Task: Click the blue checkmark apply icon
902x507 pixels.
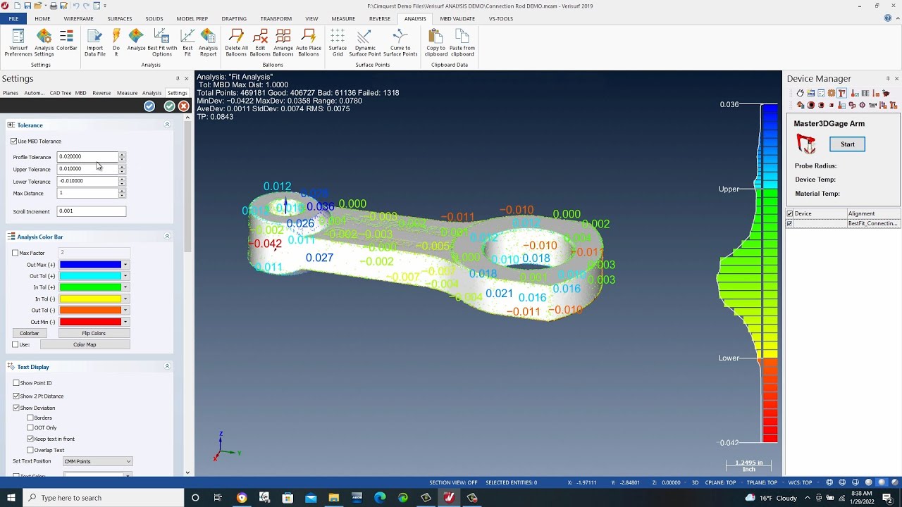Action: point(149,106)
